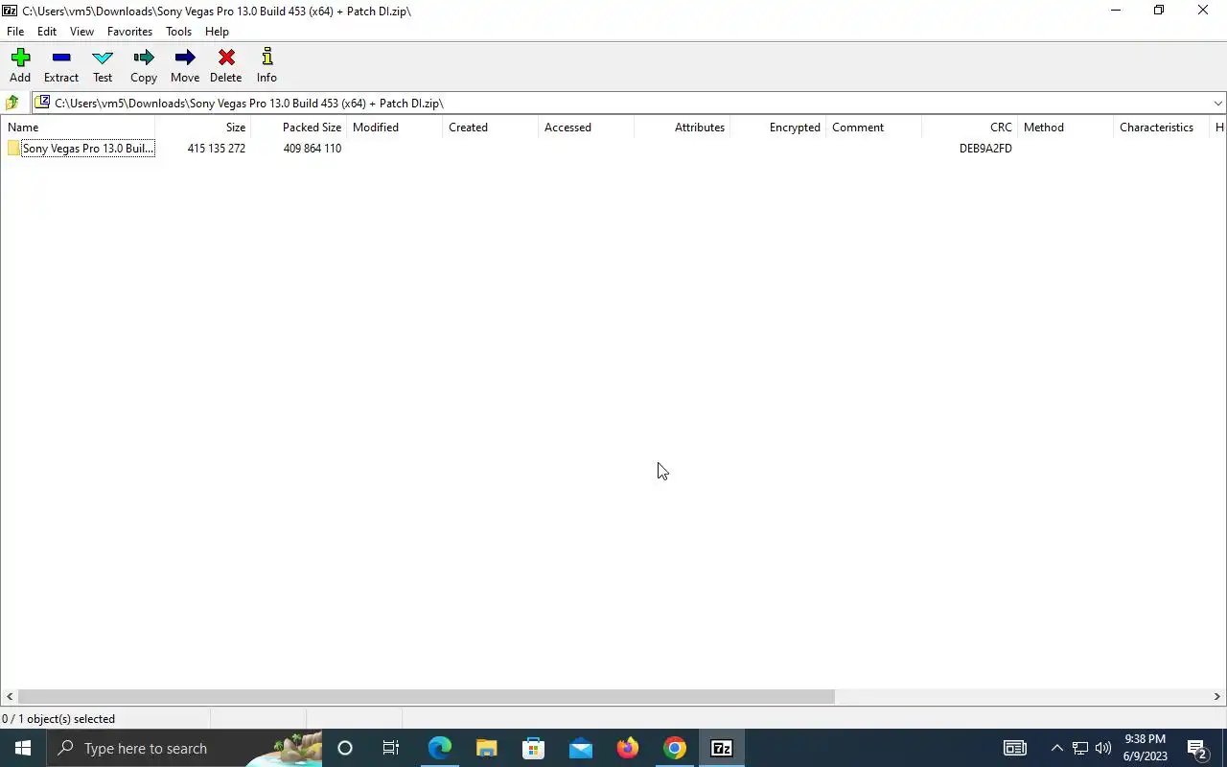
Task: Go up one folder level icon
Action: [x=12, y=103]
